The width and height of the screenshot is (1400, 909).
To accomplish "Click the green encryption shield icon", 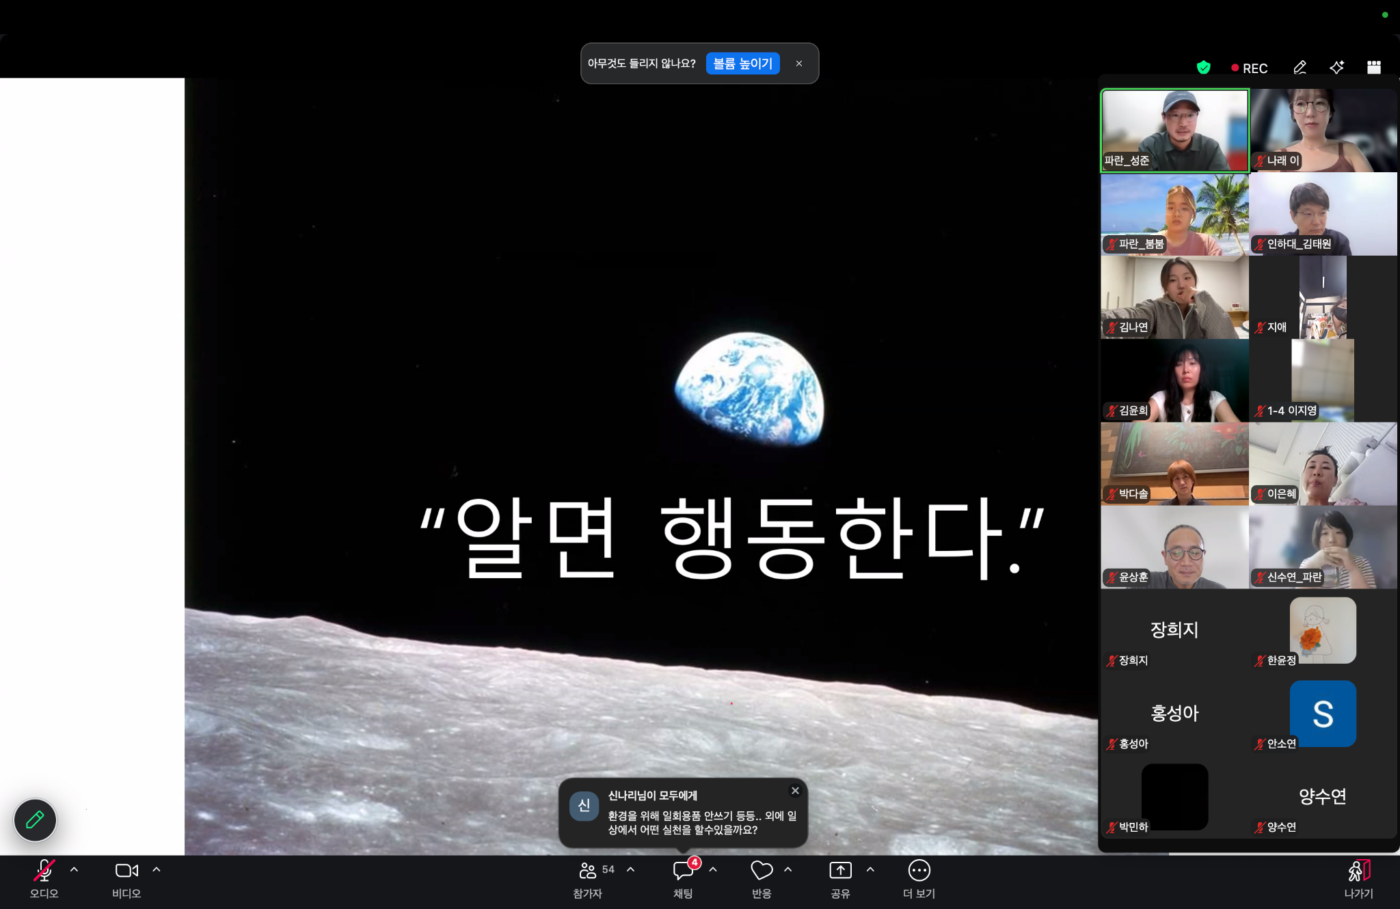I will click(1204, 67).
